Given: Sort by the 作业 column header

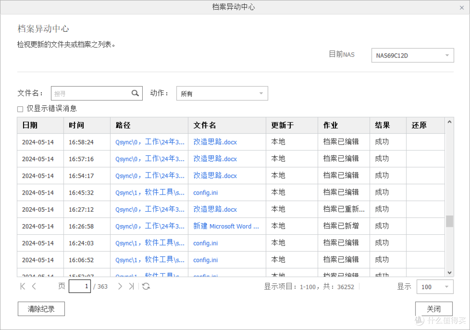Looking at the screenshot, I should (x=343, y=125).
